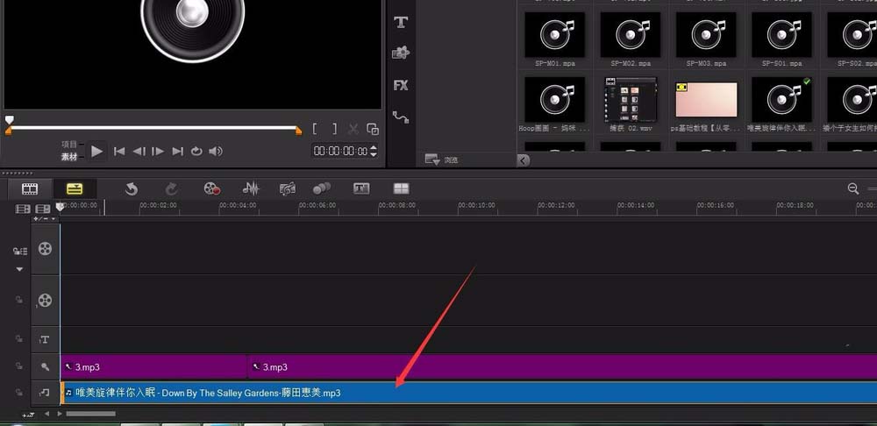Open Record/Capture option
Viewport: 877px width, 426px height.
212,189
